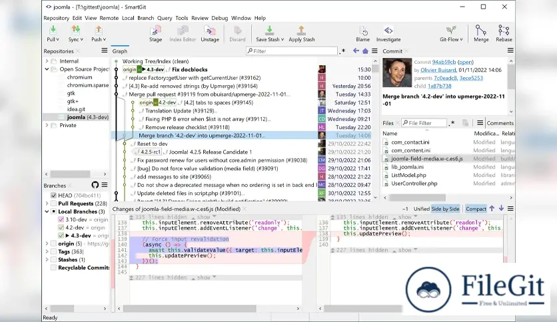Expand the Internal repository group

(47, 61)
